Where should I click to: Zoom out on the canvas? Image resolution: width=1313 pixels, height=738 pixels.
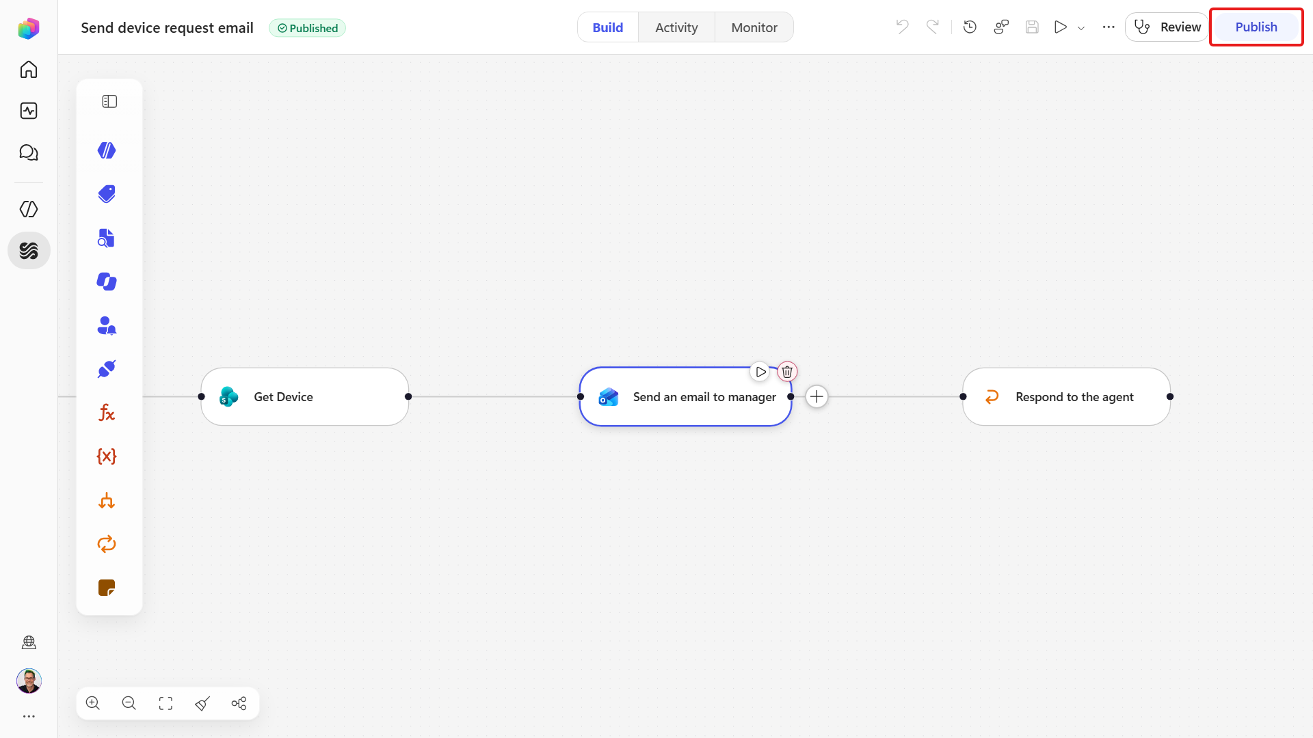click(129, 703)
